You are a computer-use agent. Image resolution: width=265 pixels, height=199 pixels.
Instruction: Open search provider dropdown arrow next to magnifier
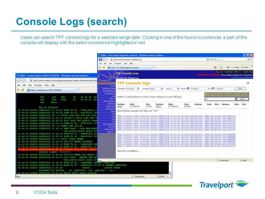pos(251,60)
